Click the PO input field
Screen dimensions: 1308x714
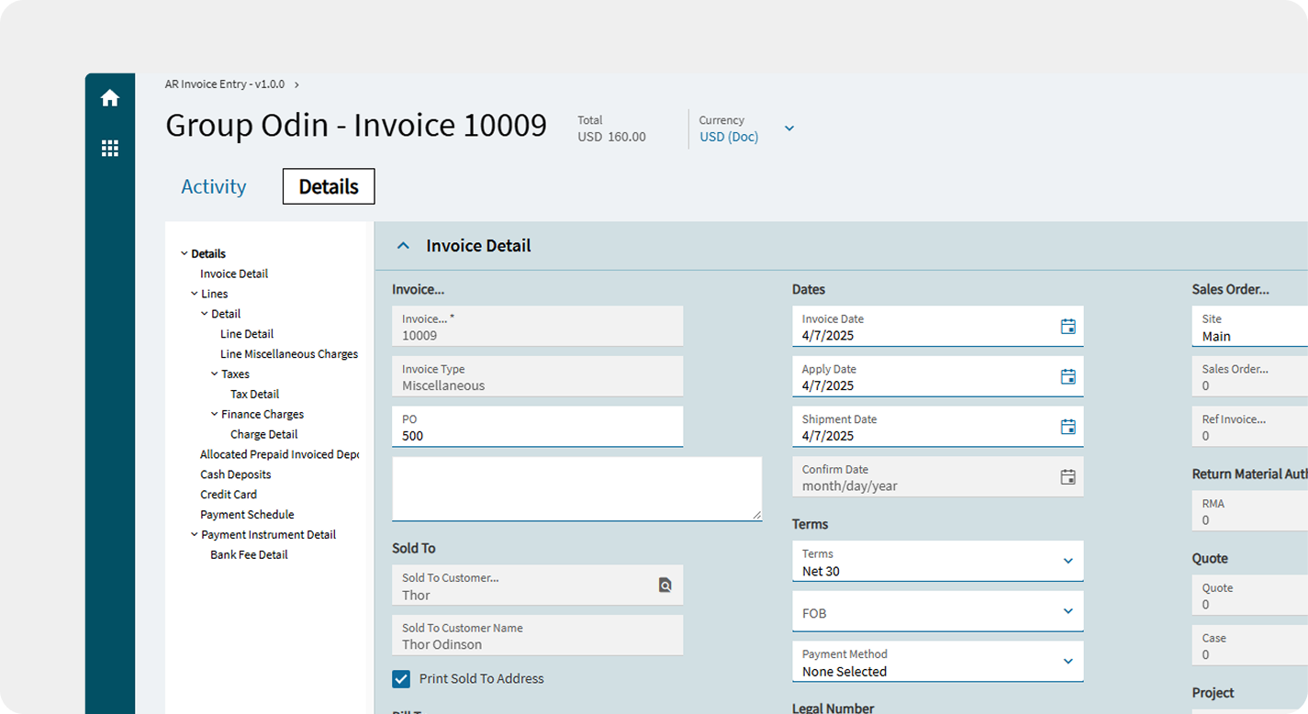point(537,427)
